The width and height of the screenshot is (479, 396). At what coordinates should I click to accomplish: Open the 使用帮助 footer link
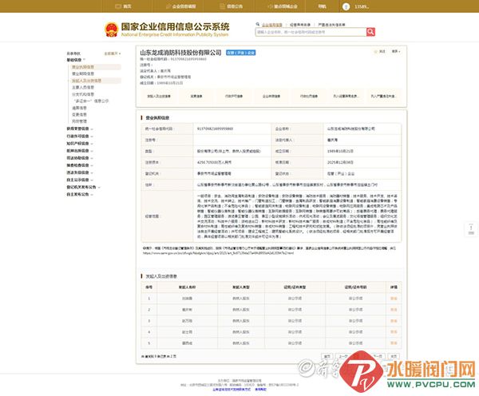point(260,390)
